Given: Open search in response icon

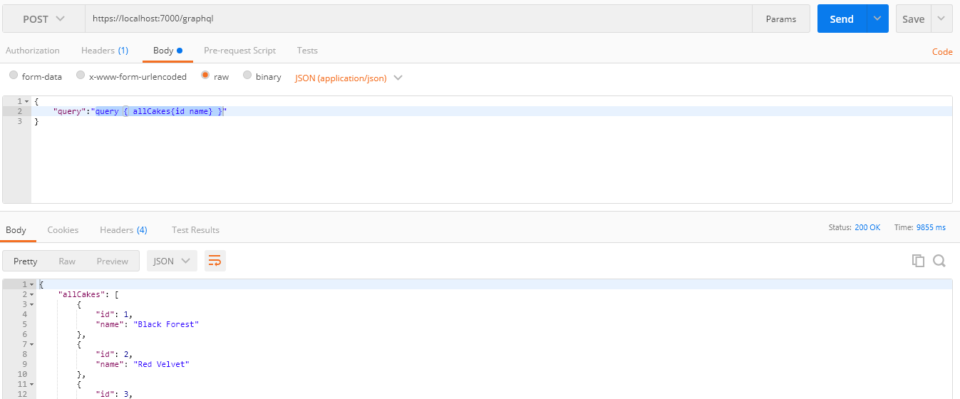Looking at the screenshot, I should 939,261.
